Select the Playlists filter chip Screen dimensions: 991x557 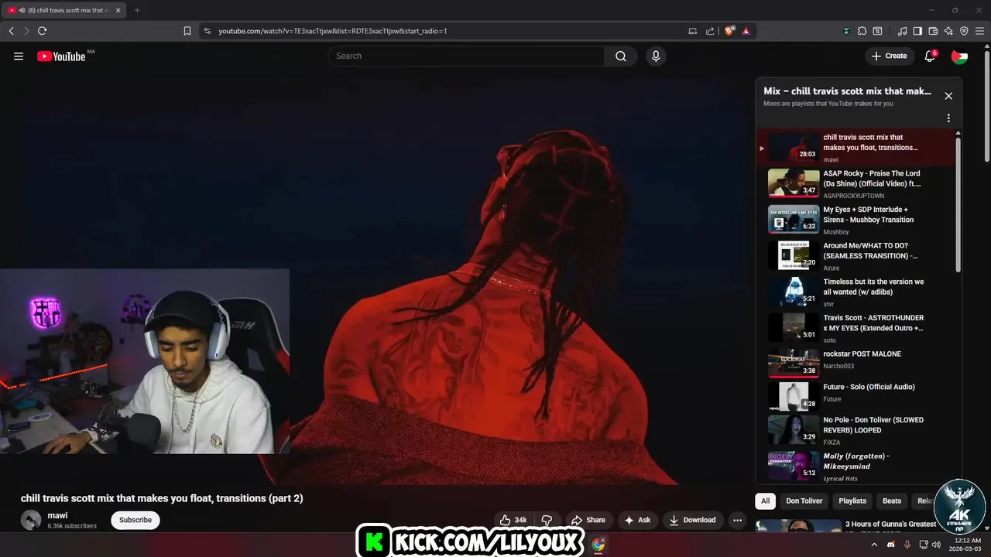(x=852, y=501)
